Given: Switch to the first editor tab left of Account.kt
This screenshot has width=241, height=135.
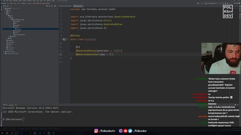Looking at the screenshot, I should click(66, 6).
